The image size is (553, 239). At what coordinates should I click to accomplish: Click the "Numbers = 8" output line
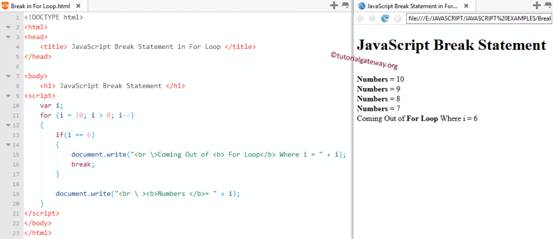(378, 98)
